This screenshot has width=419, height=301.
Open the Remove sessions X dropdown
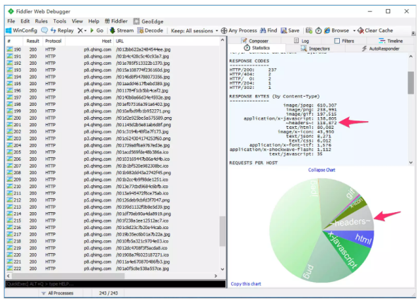tap(82, 30)
